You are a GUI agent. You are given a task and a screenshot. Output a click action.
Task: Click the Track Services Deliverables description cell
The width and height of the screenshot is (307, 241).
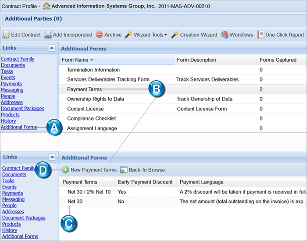[x=207, y=79]
